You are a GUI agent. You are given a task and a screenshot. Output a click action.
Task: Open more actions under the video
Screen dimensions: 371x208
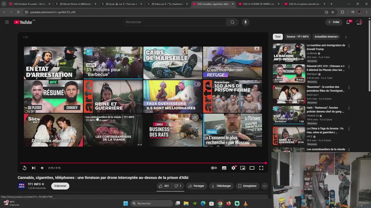(x=265, y=186)
